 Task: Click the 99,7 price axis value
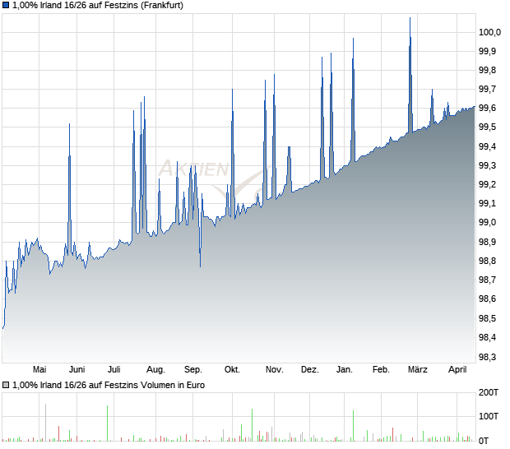click(488, 89)
